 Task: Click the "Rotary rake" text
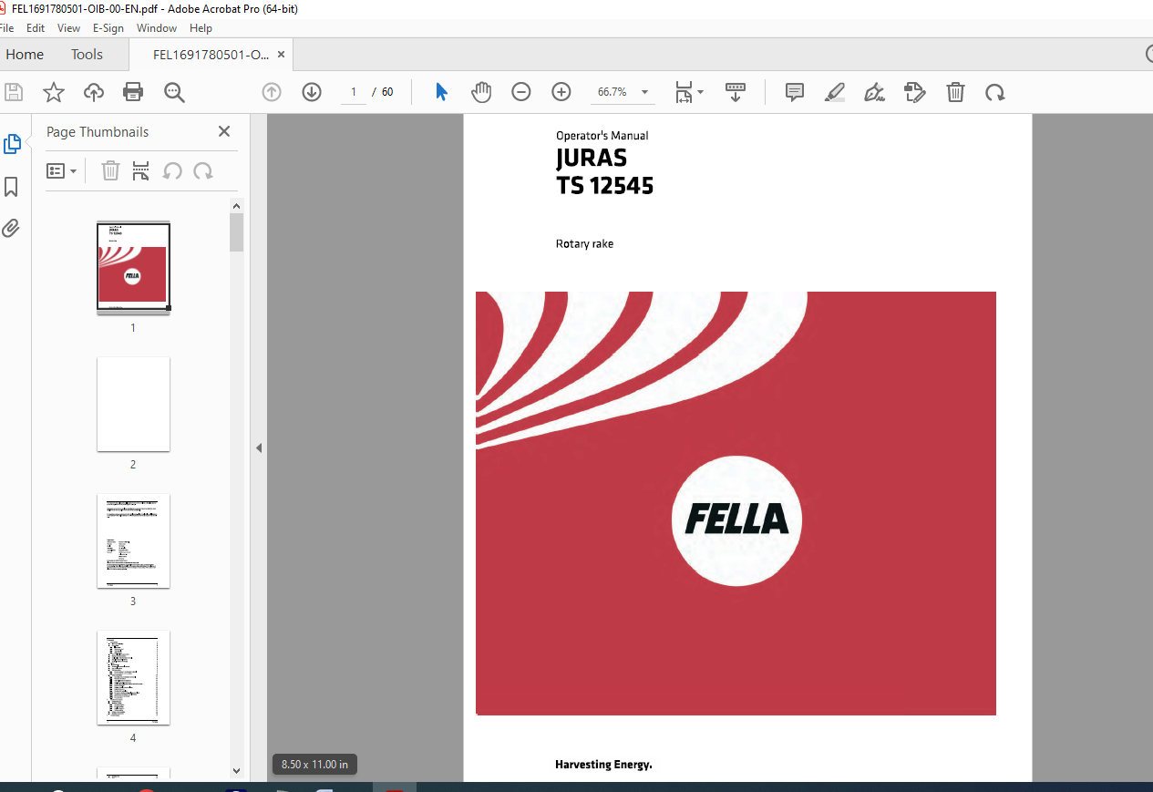tap(584, 244)
